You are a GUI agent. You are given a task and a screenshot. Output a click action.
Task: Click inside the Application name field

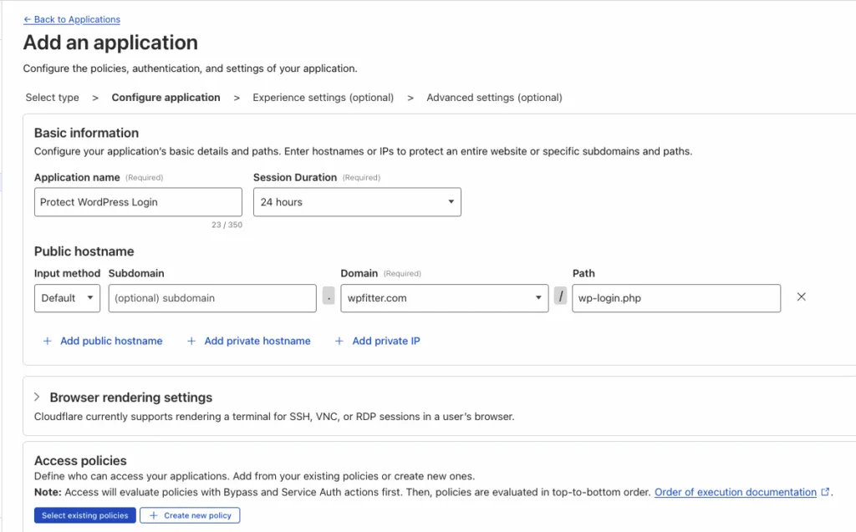click(x=138, y=201)
